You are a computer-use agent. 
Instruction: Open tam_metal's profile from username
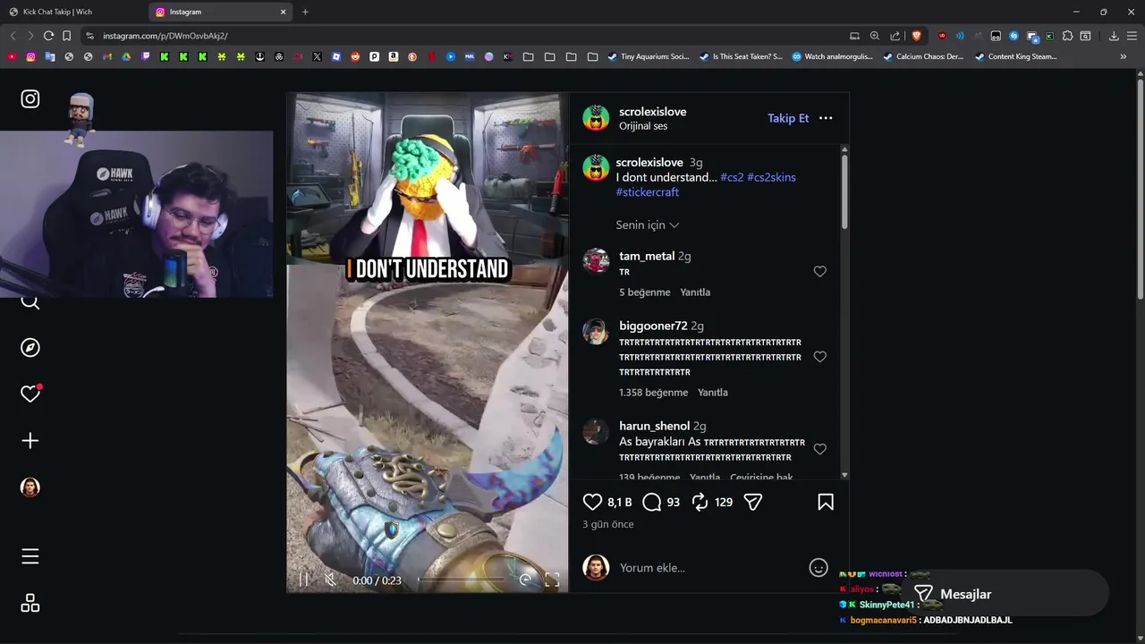(647, 256)
